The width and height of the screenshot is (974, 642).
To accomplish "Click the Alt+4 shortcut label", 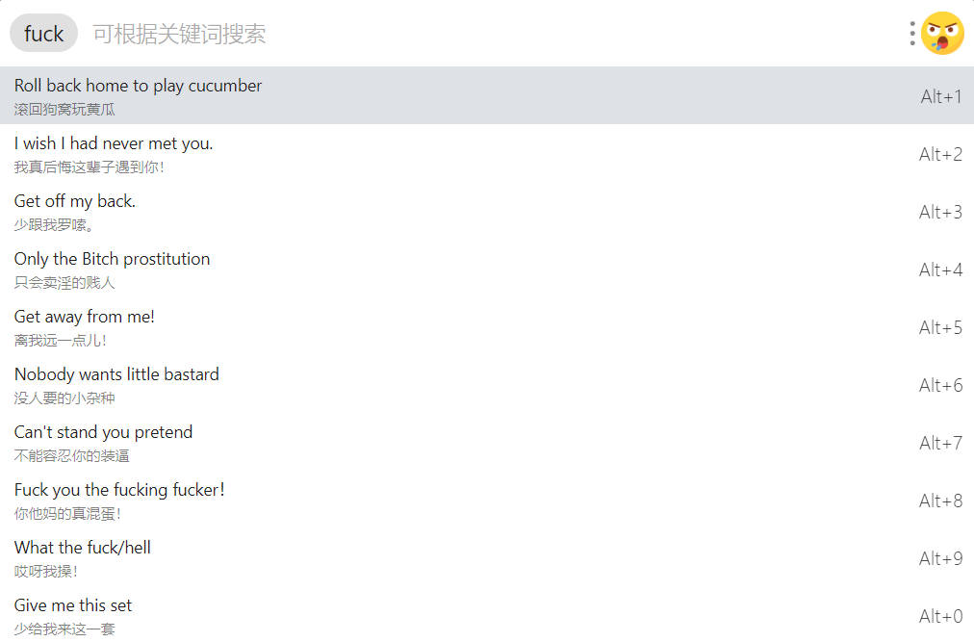I will point(941,270).
